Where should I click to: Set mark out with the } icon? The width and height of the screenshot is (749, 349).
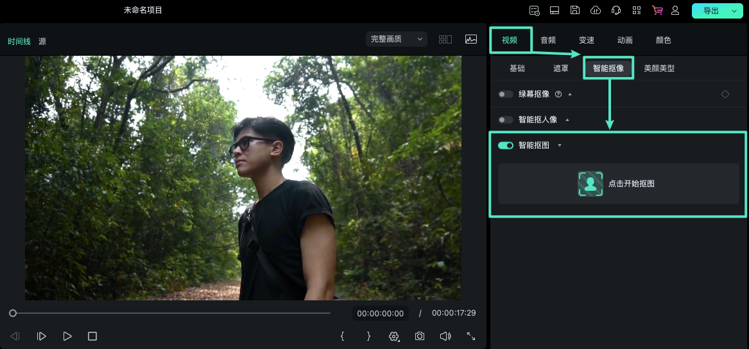pyautogui.click(x=368, y=336)
